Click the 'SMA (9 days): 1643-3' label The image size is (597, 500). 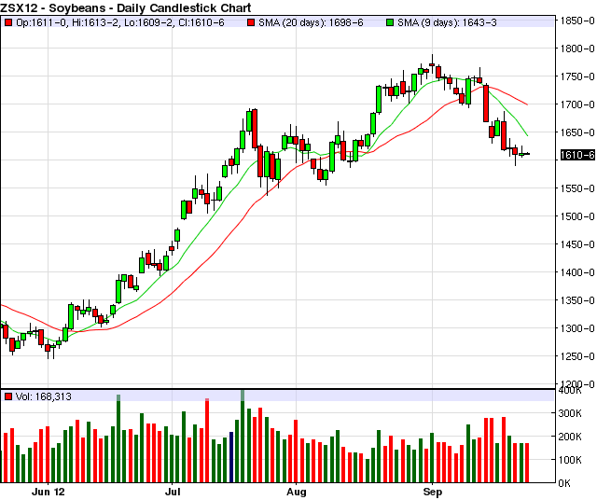tap(447, 22)
